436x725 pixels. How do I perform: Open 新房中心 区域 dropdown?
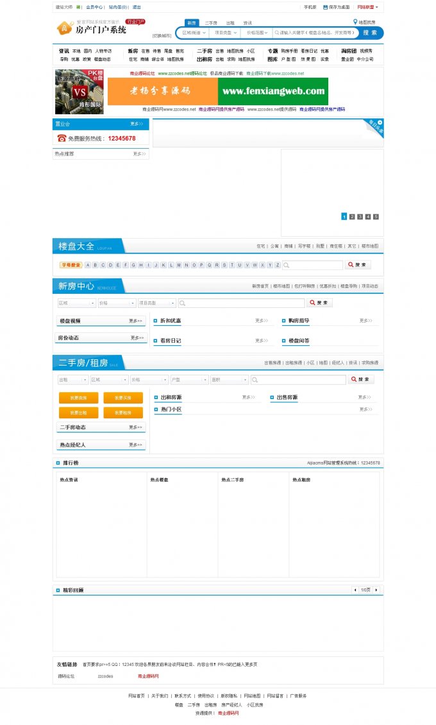click(x=77, y=303)
